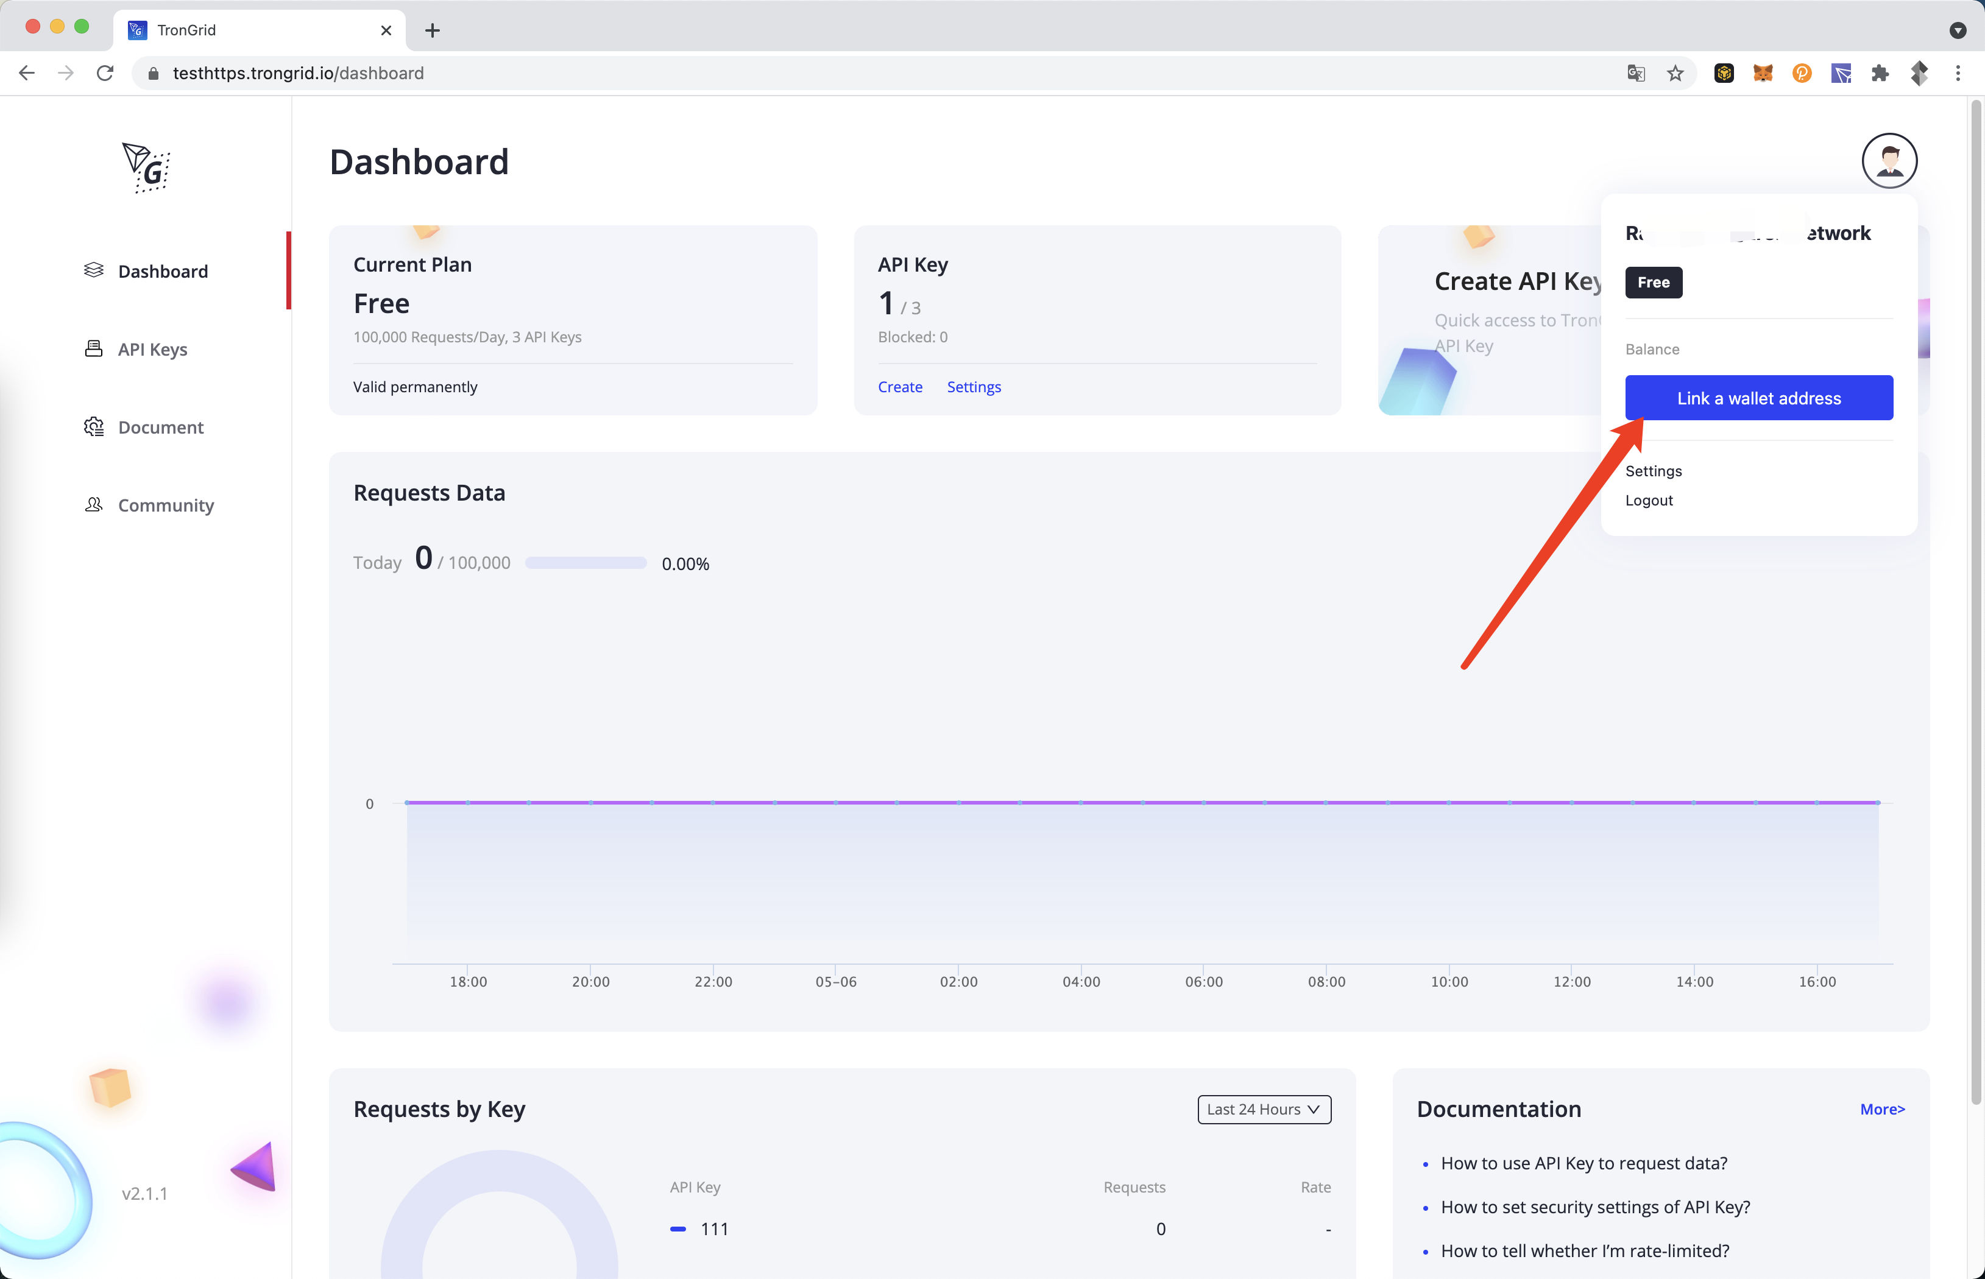Viewport: 1985px width, 1279px height.
Task: Bookmark this page with star icon
Action: coord(1675,73)
